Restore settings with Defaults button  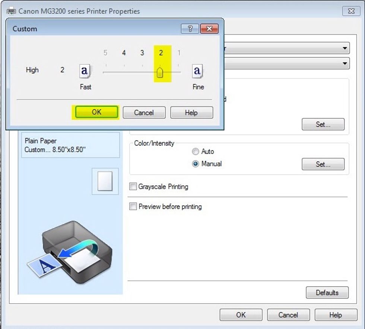tap(327, 293)
